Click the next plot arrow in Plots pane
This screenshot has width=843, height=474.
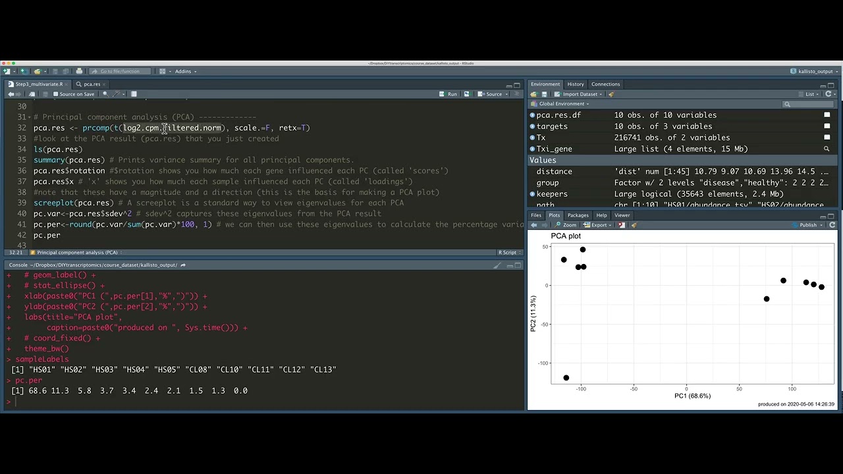544,225
